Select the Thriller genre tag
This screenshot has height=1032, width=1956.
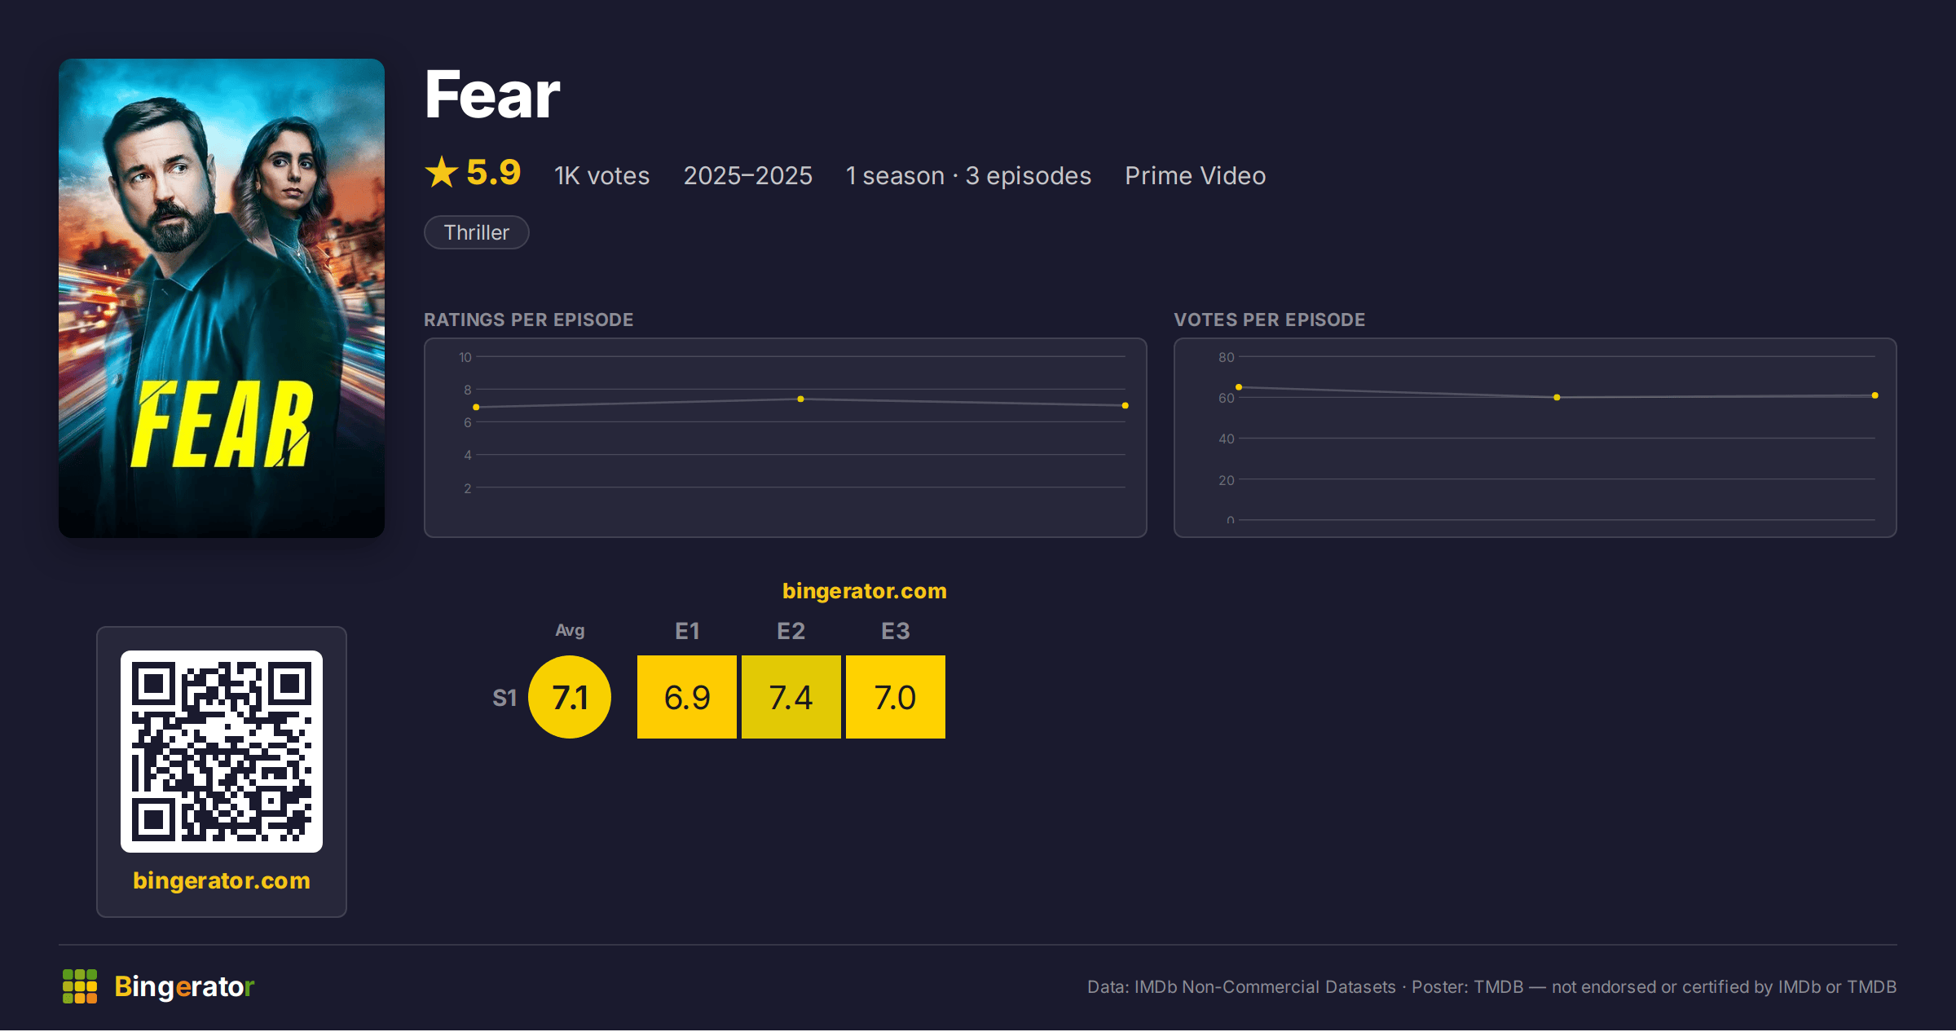coord(477,232)
